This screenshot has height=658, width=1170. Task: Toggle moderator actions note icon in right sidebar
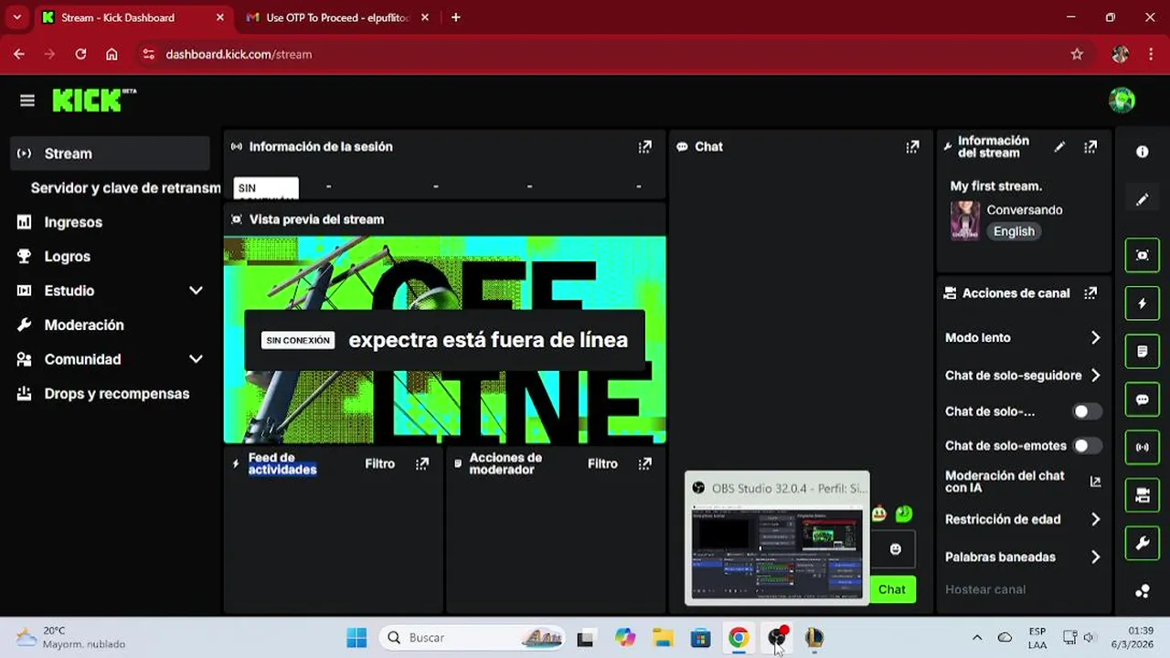(1142, 351)
